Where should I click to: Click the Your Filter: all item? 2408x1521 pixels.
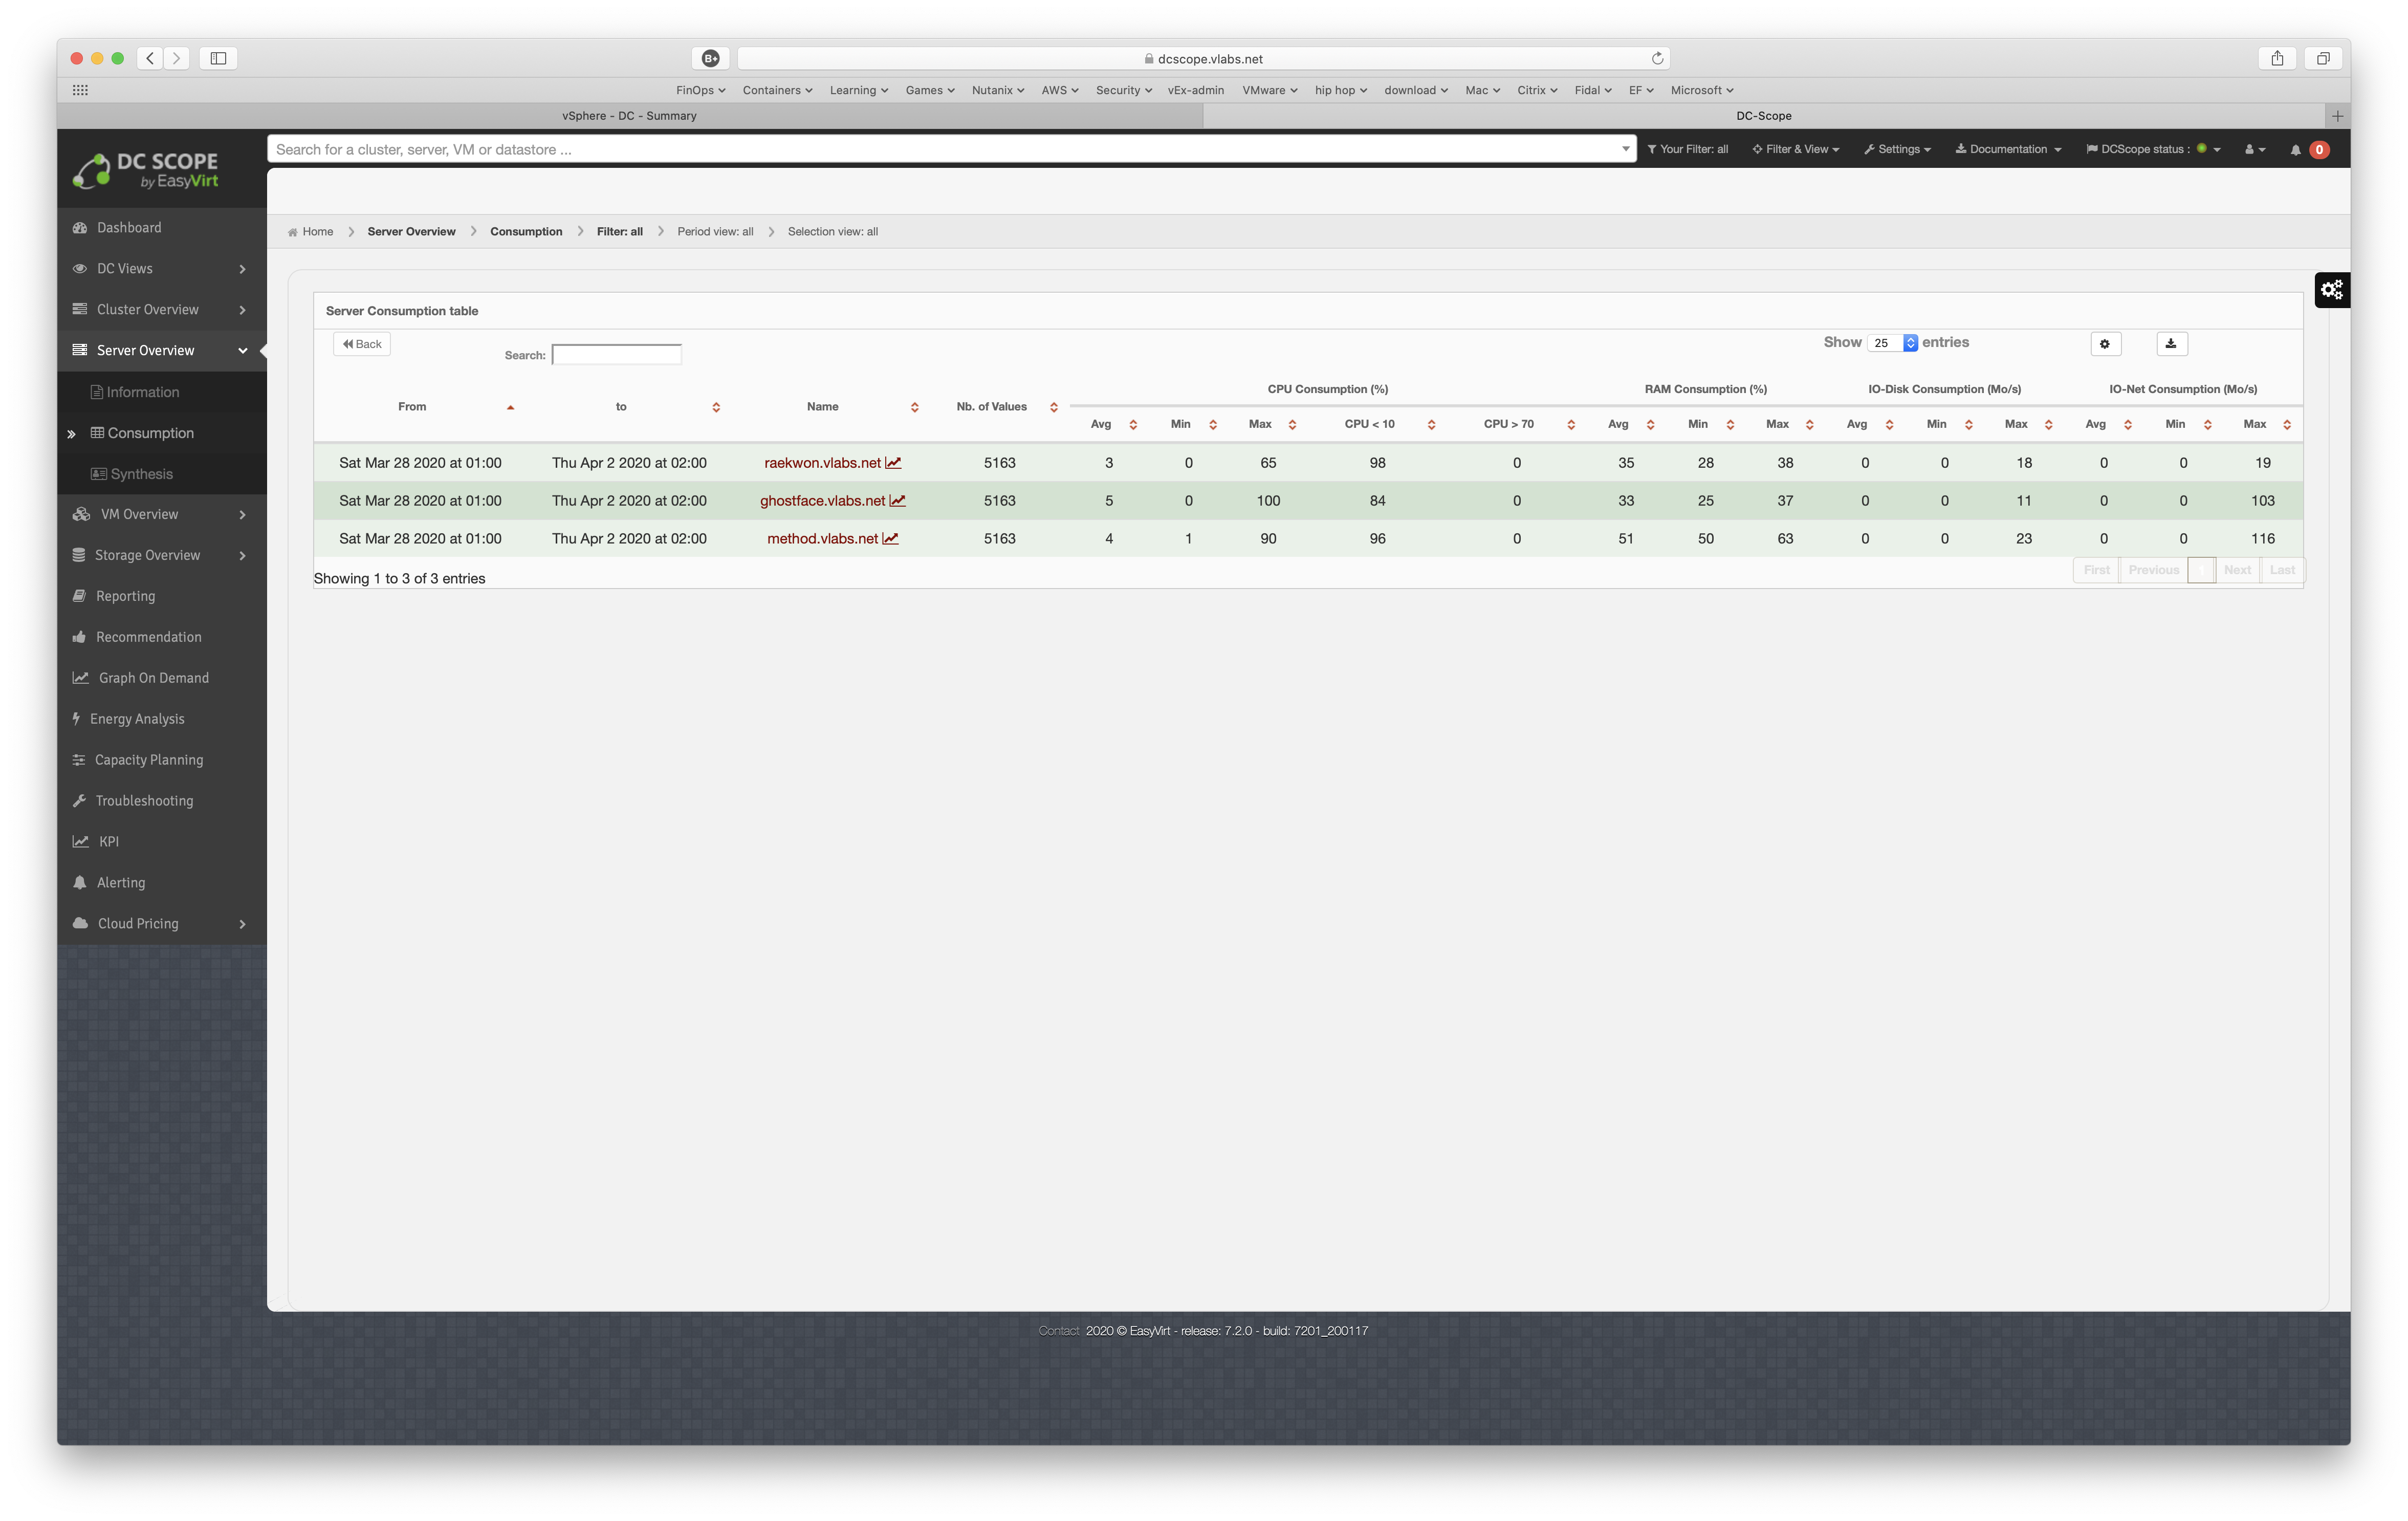point(1687,149)
